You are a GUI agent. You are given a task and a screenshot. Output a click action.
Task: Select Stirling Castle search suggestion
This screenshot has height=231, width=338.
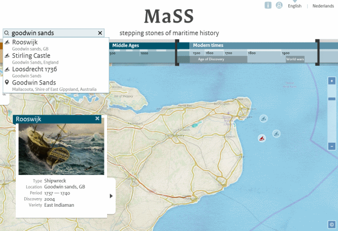pos(31,55)
